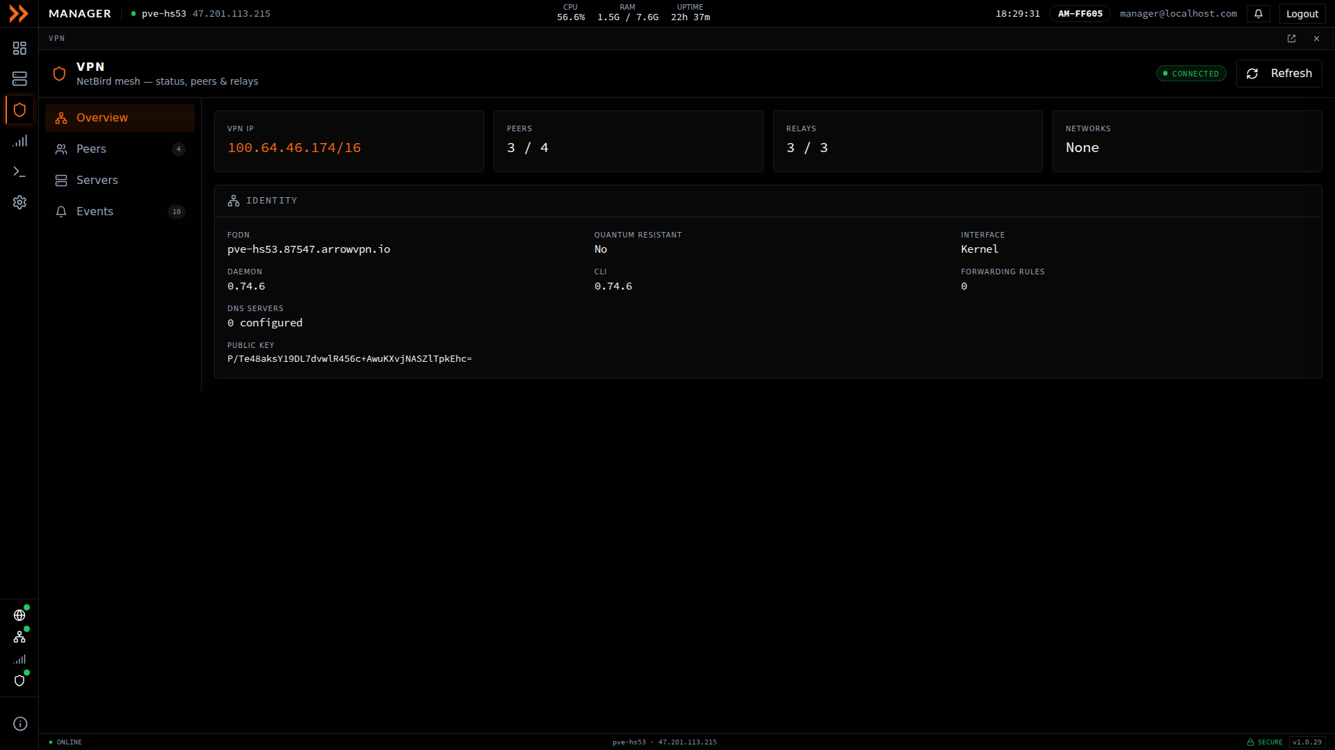
Task: Switch to the Peers tab
Action: [x=120, y=149]
